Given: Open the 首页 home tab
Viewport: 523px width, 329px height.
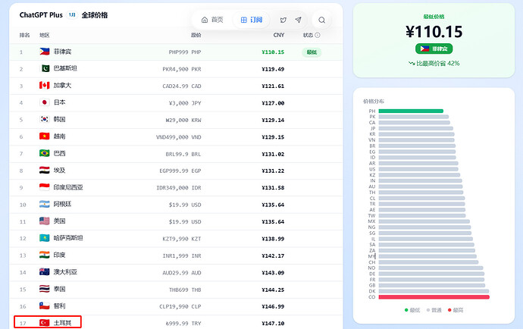Looking at the screenshot, I should (x=212, y=20).
